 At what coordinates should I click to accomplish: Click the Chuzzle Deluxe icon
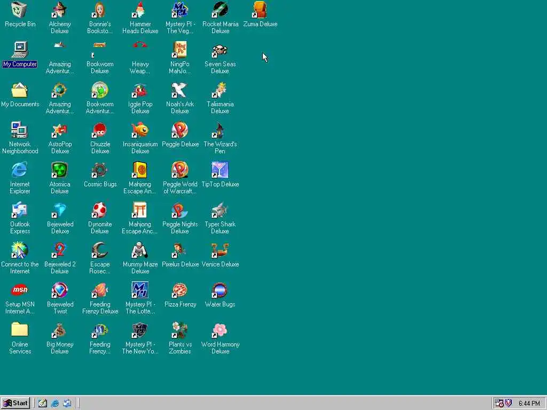point(100,130)
